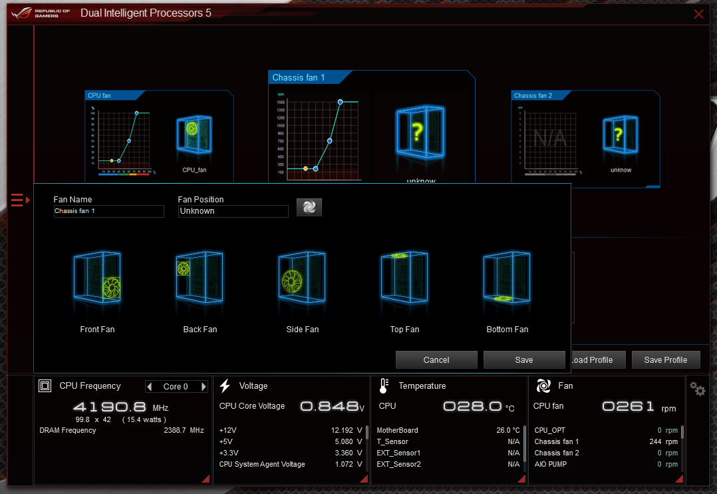717x494 pixels.
Task: Pick the Top Fan position icon
Action: click(404, 278)
